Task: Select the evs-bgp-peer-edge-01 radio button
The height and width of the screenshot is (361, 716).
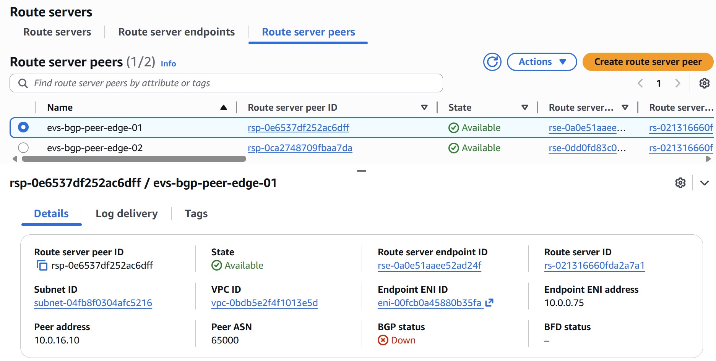Action: point(23,127)
